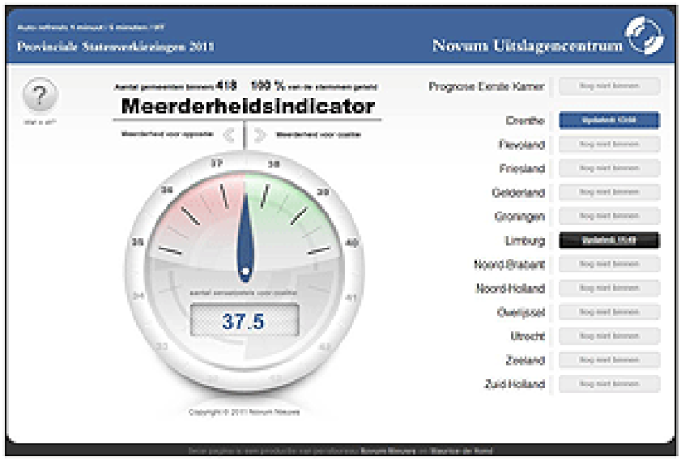
Task: Click the Gelderland status button
Action: point(609,192)
